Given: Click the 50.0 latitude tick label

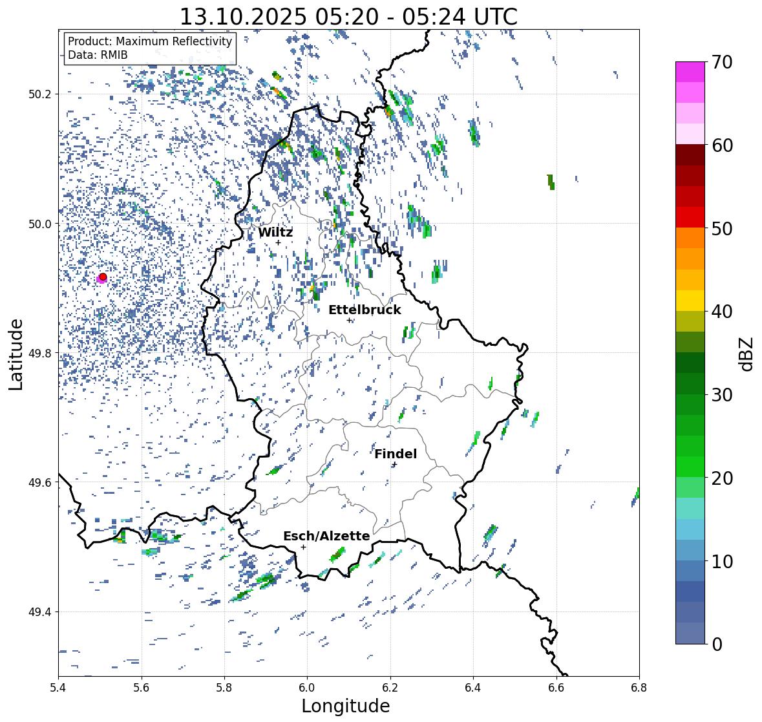Looking at the screenshot, I should click(41, 224).
